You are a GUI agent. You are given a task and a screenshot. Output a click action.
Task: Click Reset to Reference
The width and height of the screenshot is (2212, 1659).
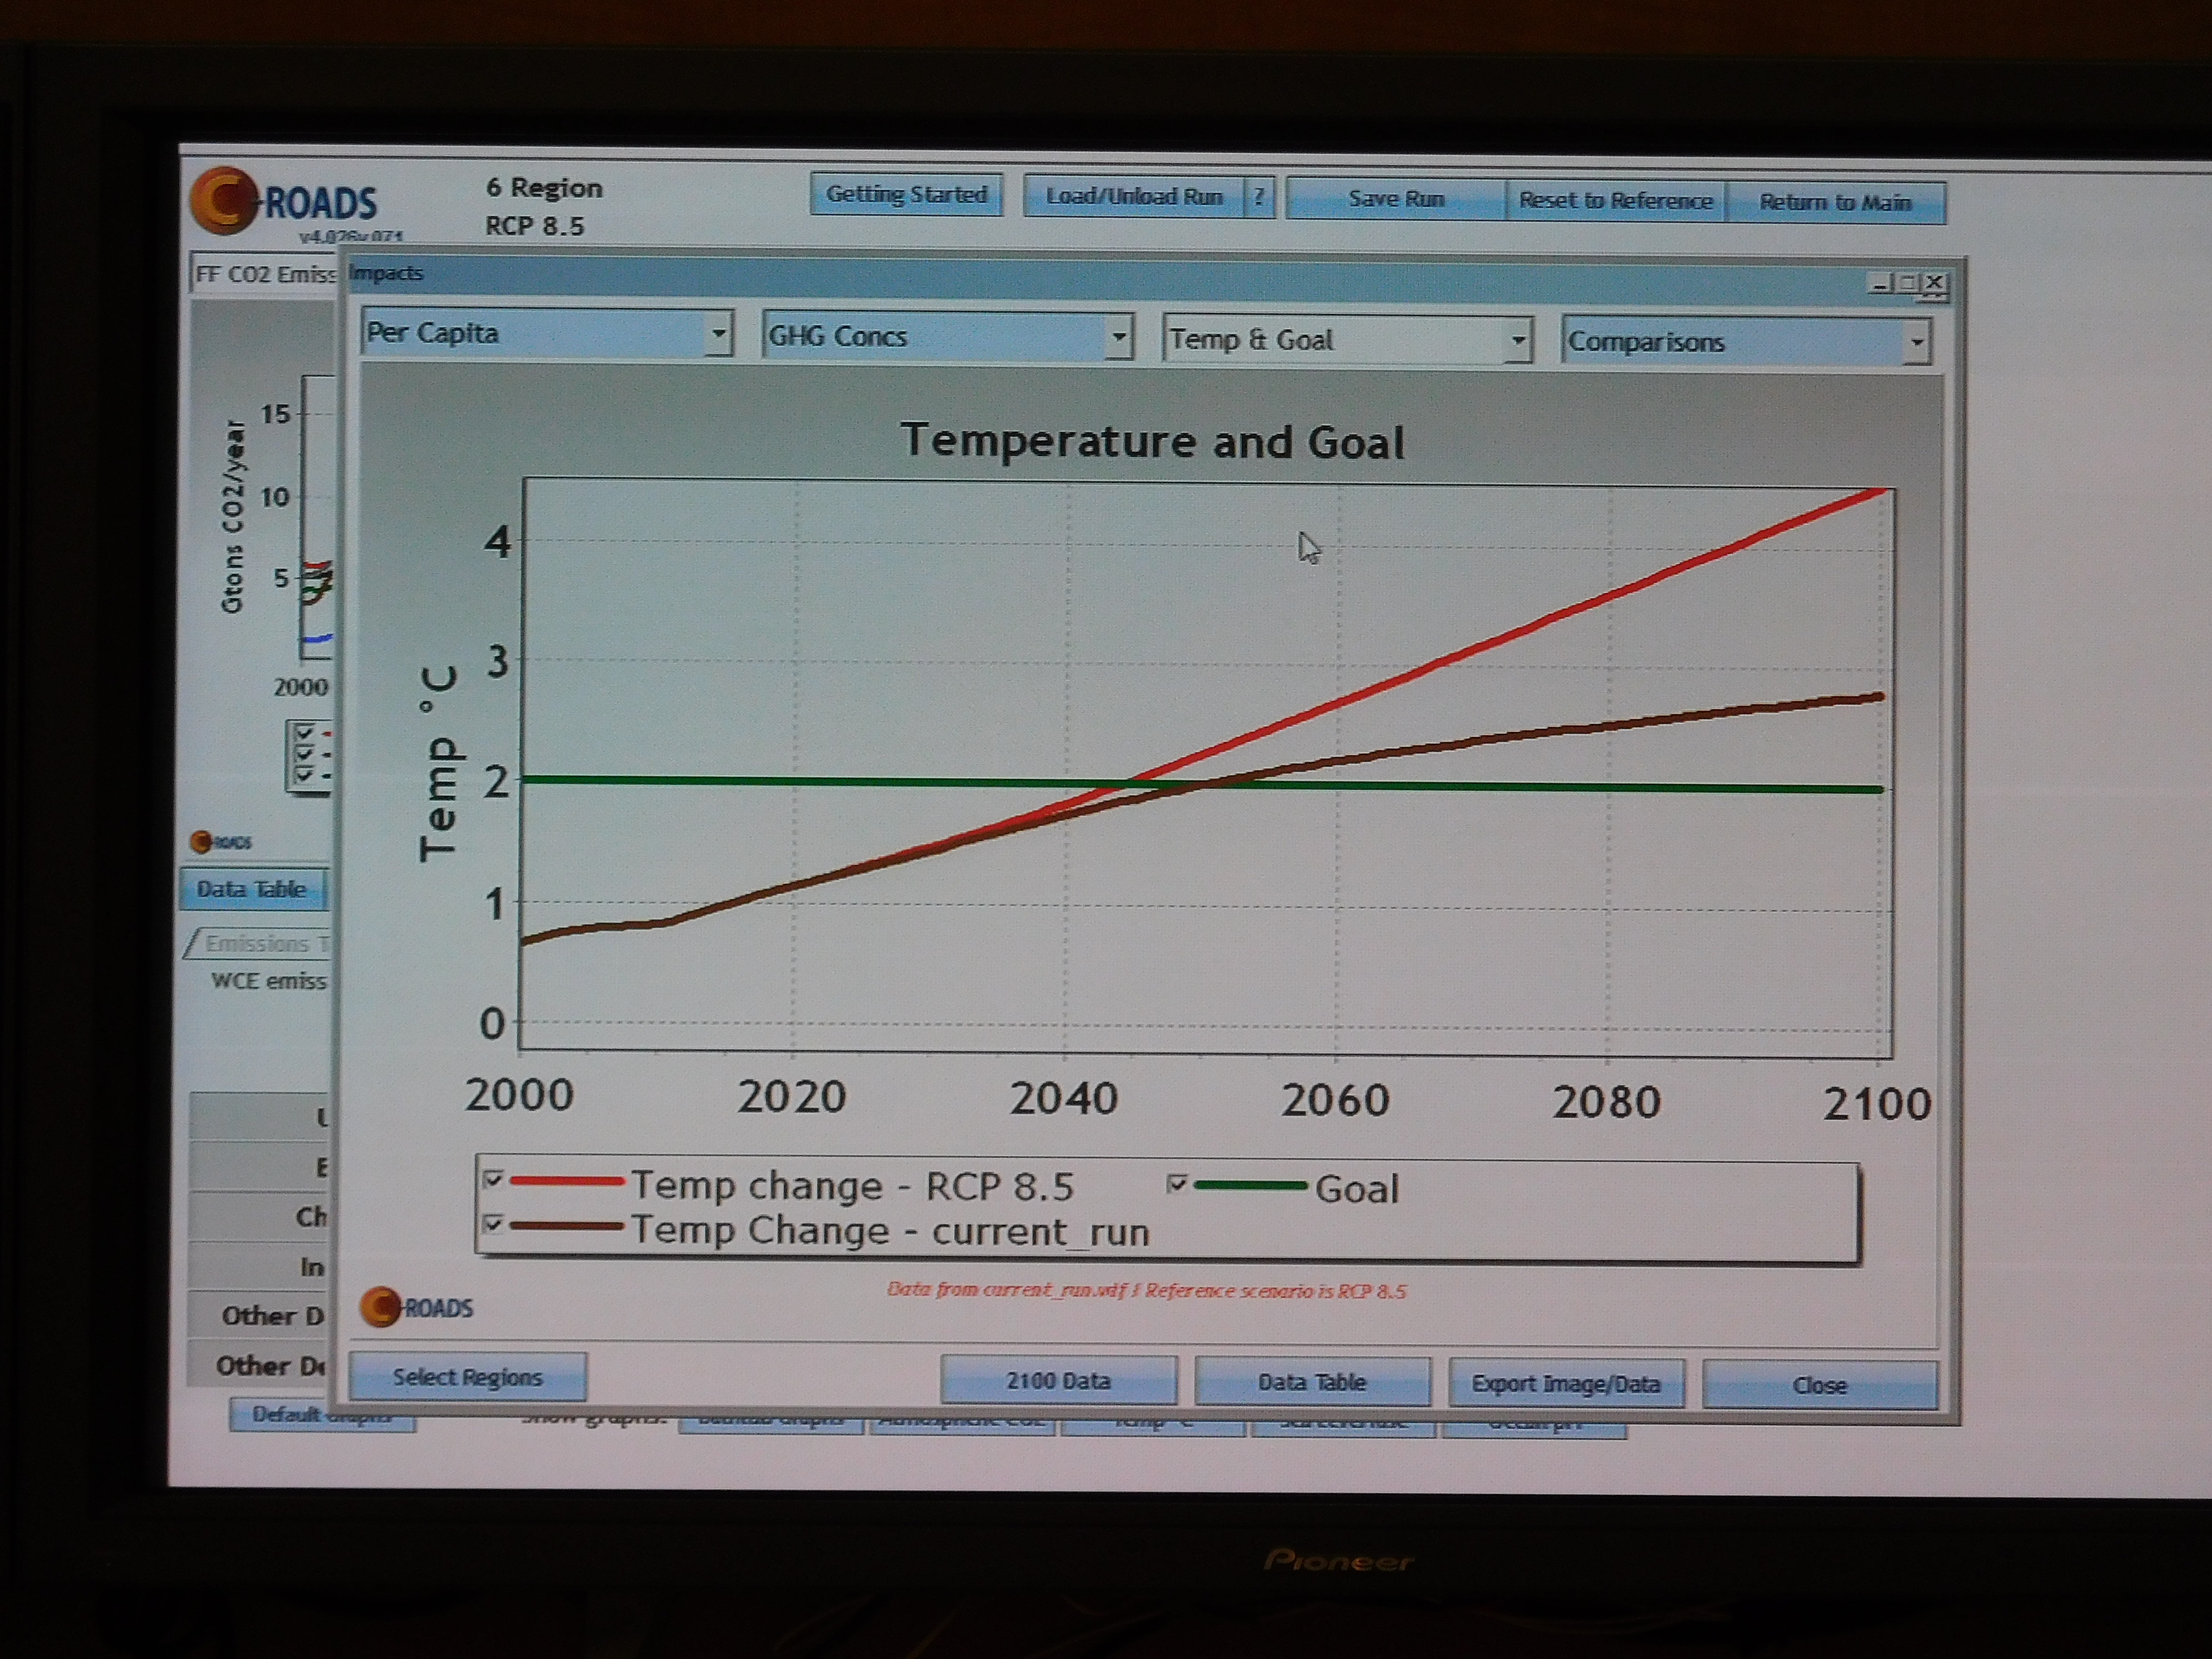click(1615, 201)
